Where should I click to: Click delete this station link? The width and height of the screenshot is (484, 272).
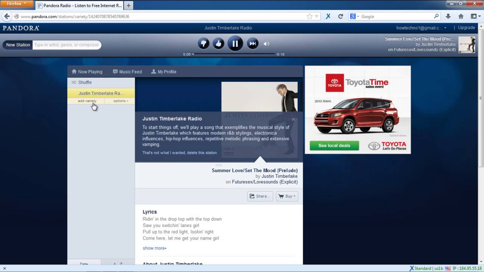[x=180, y=153]
